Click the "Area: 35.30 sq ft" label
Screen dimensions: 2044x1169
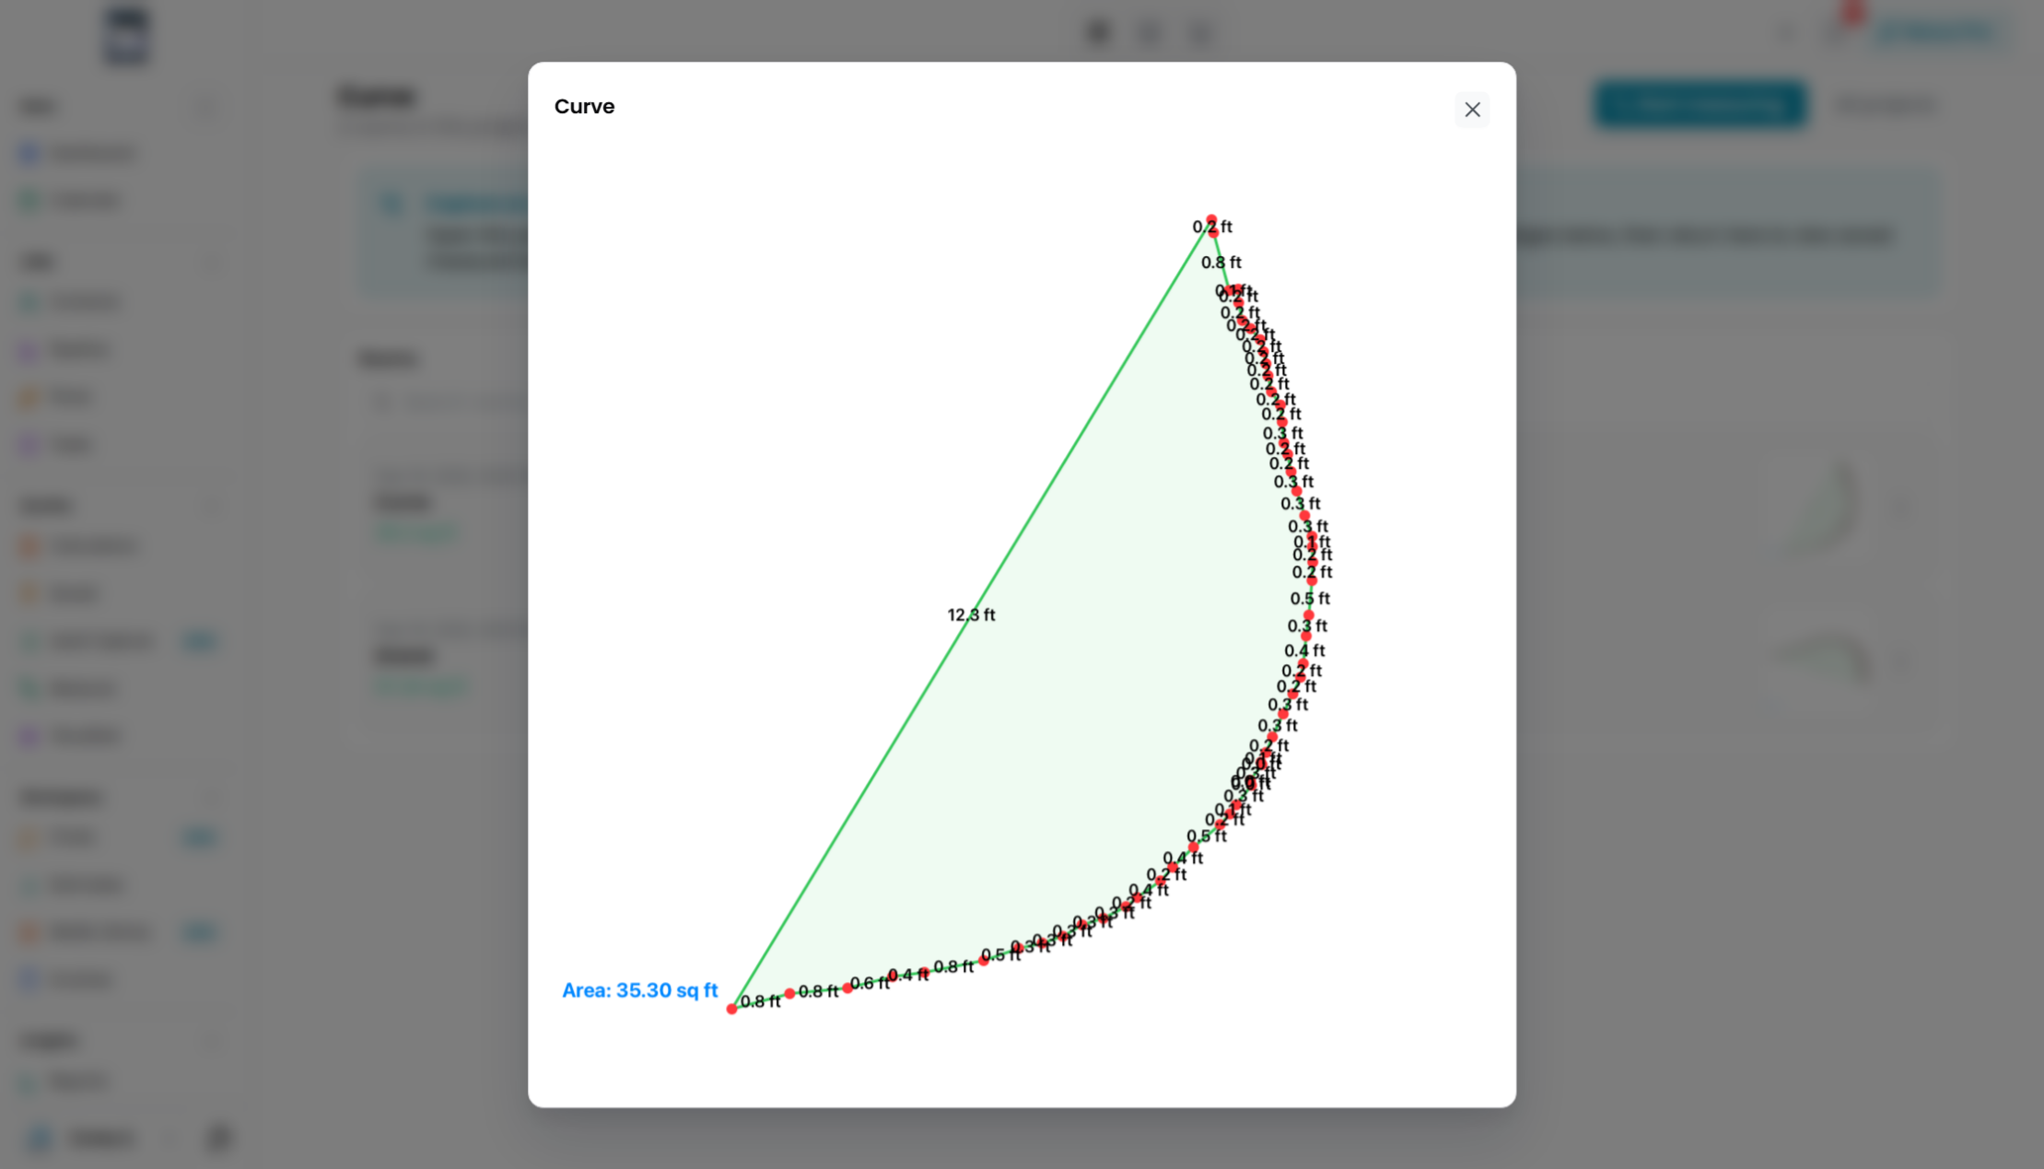tap(639, 990)
